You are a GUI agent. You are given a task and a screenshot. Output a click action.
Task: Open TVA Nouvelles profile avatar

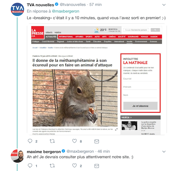(x=17, y=9)
